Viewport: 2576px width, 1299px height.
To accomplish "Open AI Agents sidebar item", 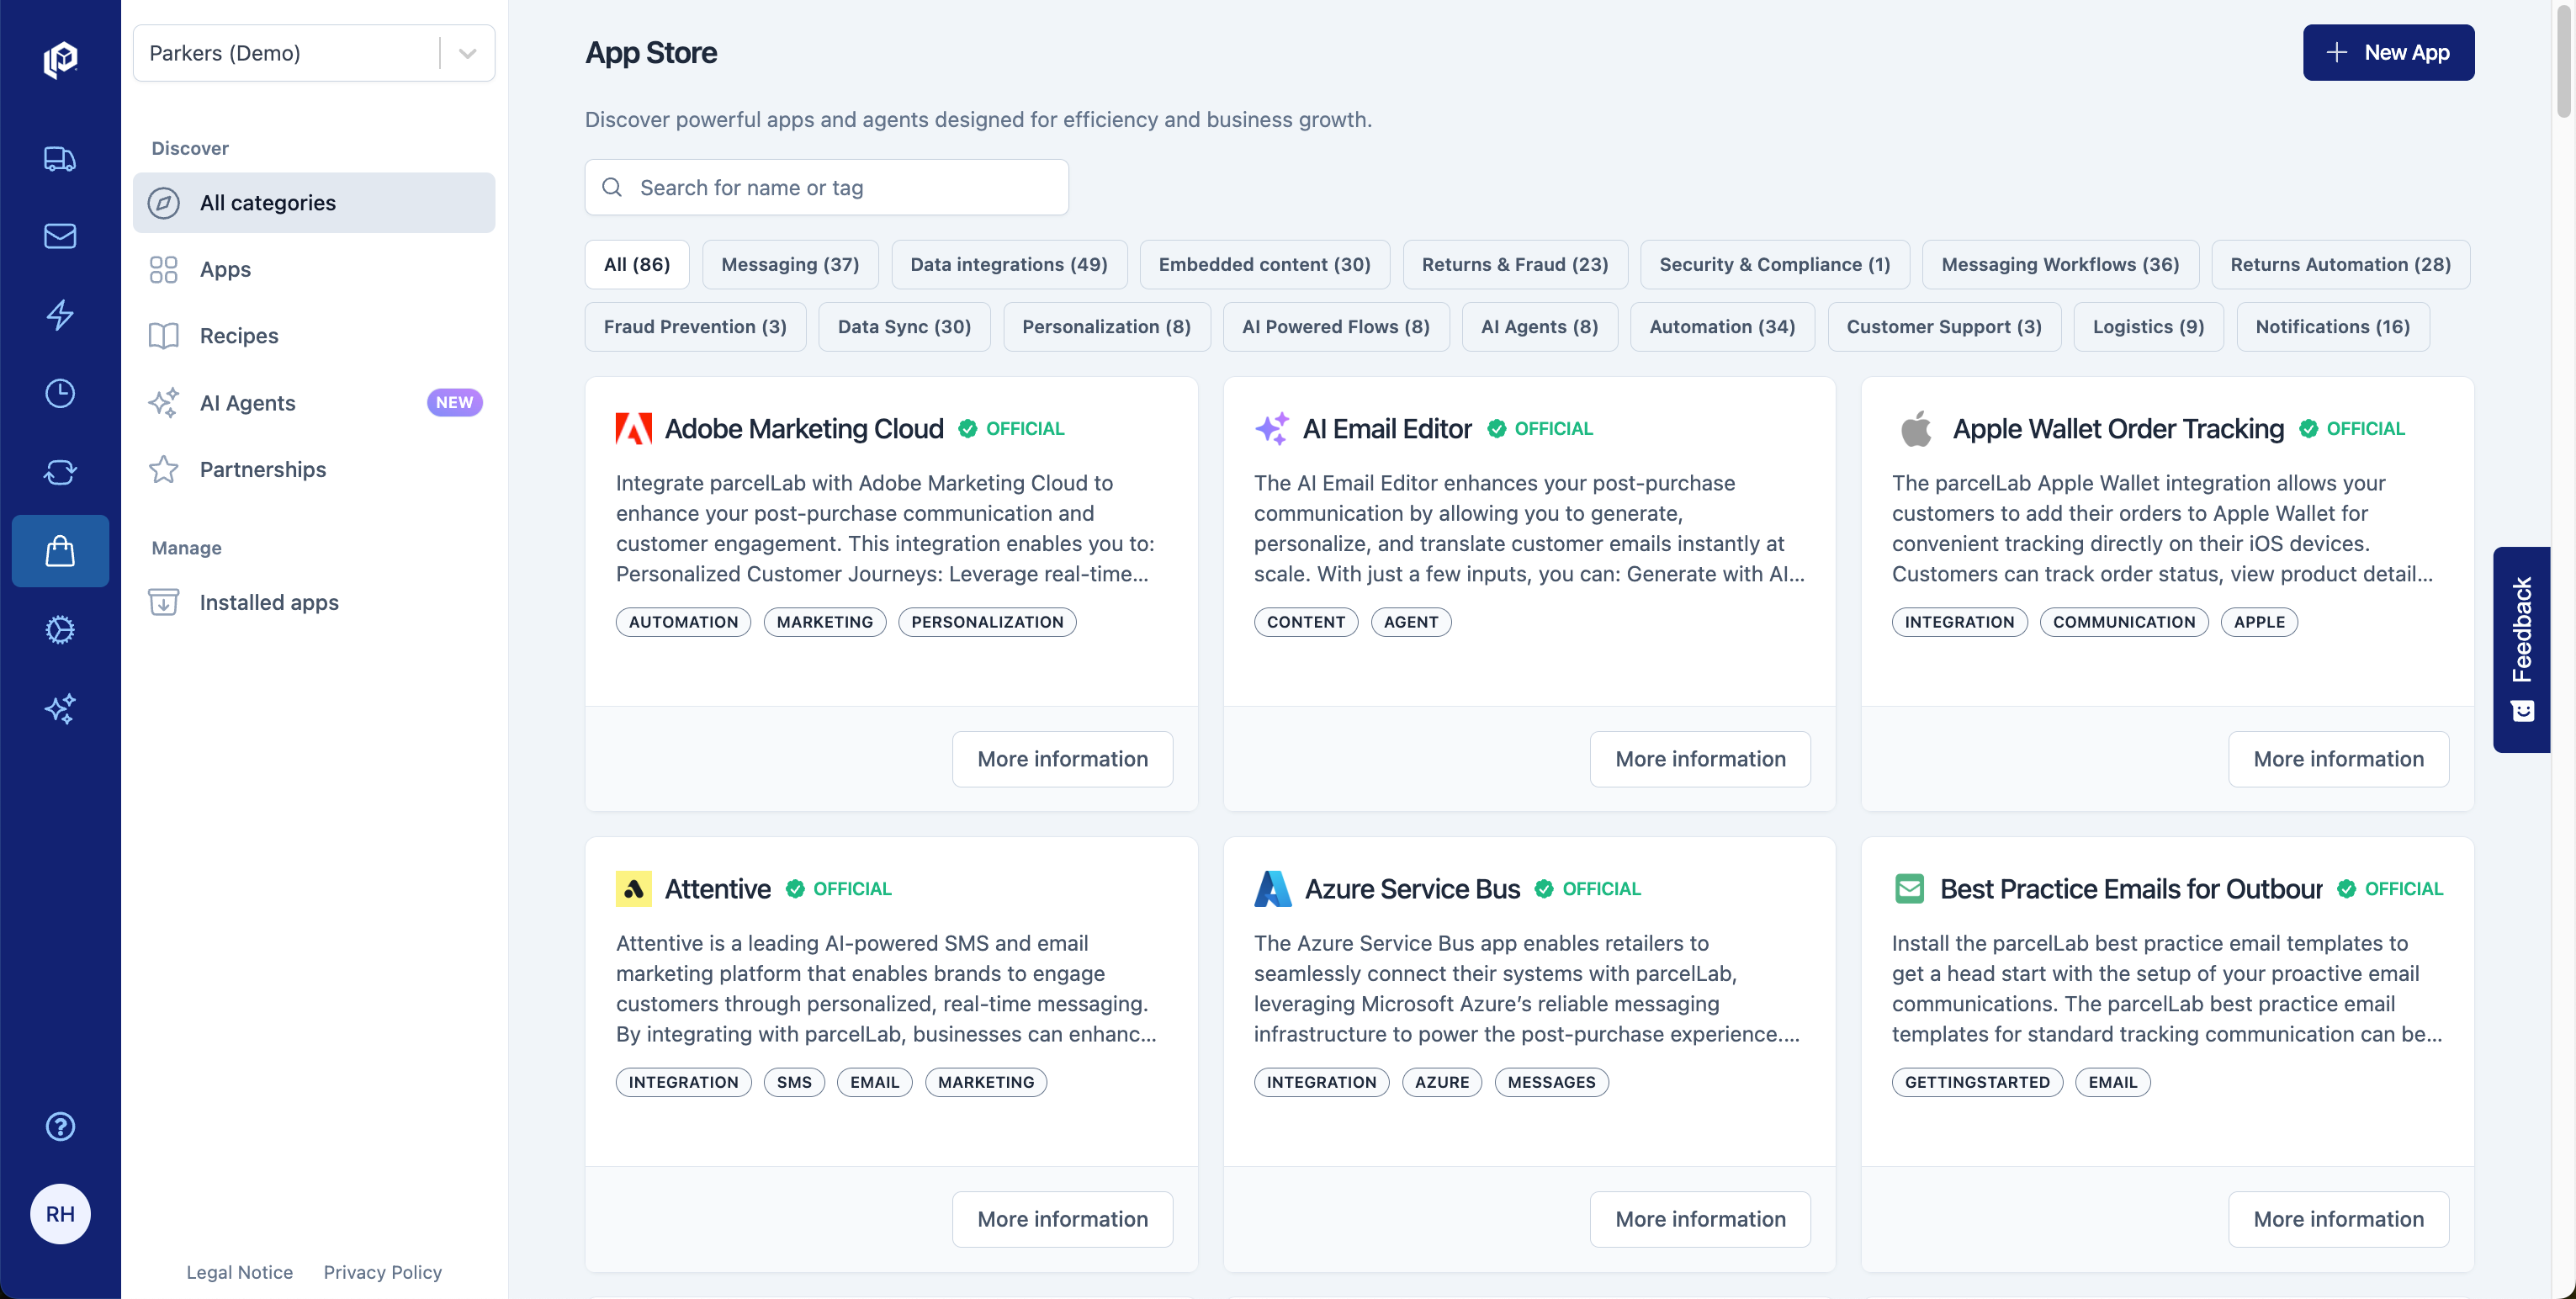I will tap(247, 402).
